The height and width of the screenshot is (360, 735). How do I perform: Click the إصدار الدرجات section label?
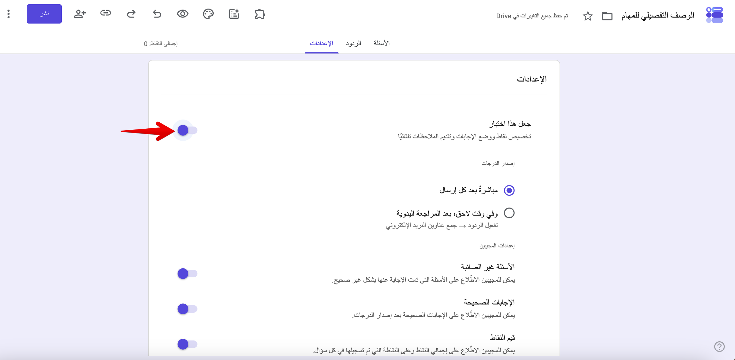pos(498,163)
